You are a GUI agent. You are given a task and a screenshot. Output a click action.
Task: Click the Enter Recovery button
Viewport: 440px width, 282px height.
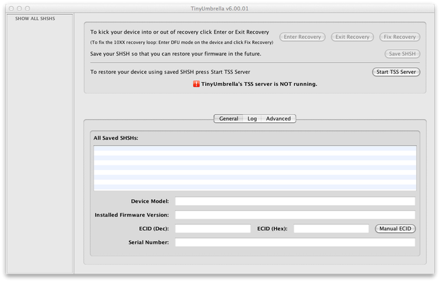point(302,37)
